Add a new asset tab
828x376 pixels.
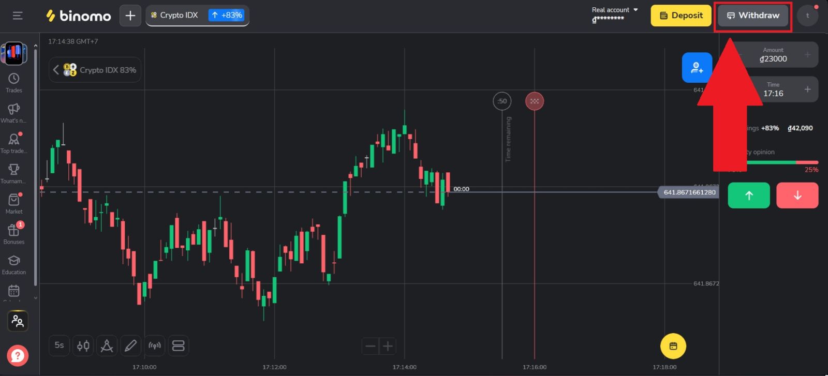pos(130,16)
